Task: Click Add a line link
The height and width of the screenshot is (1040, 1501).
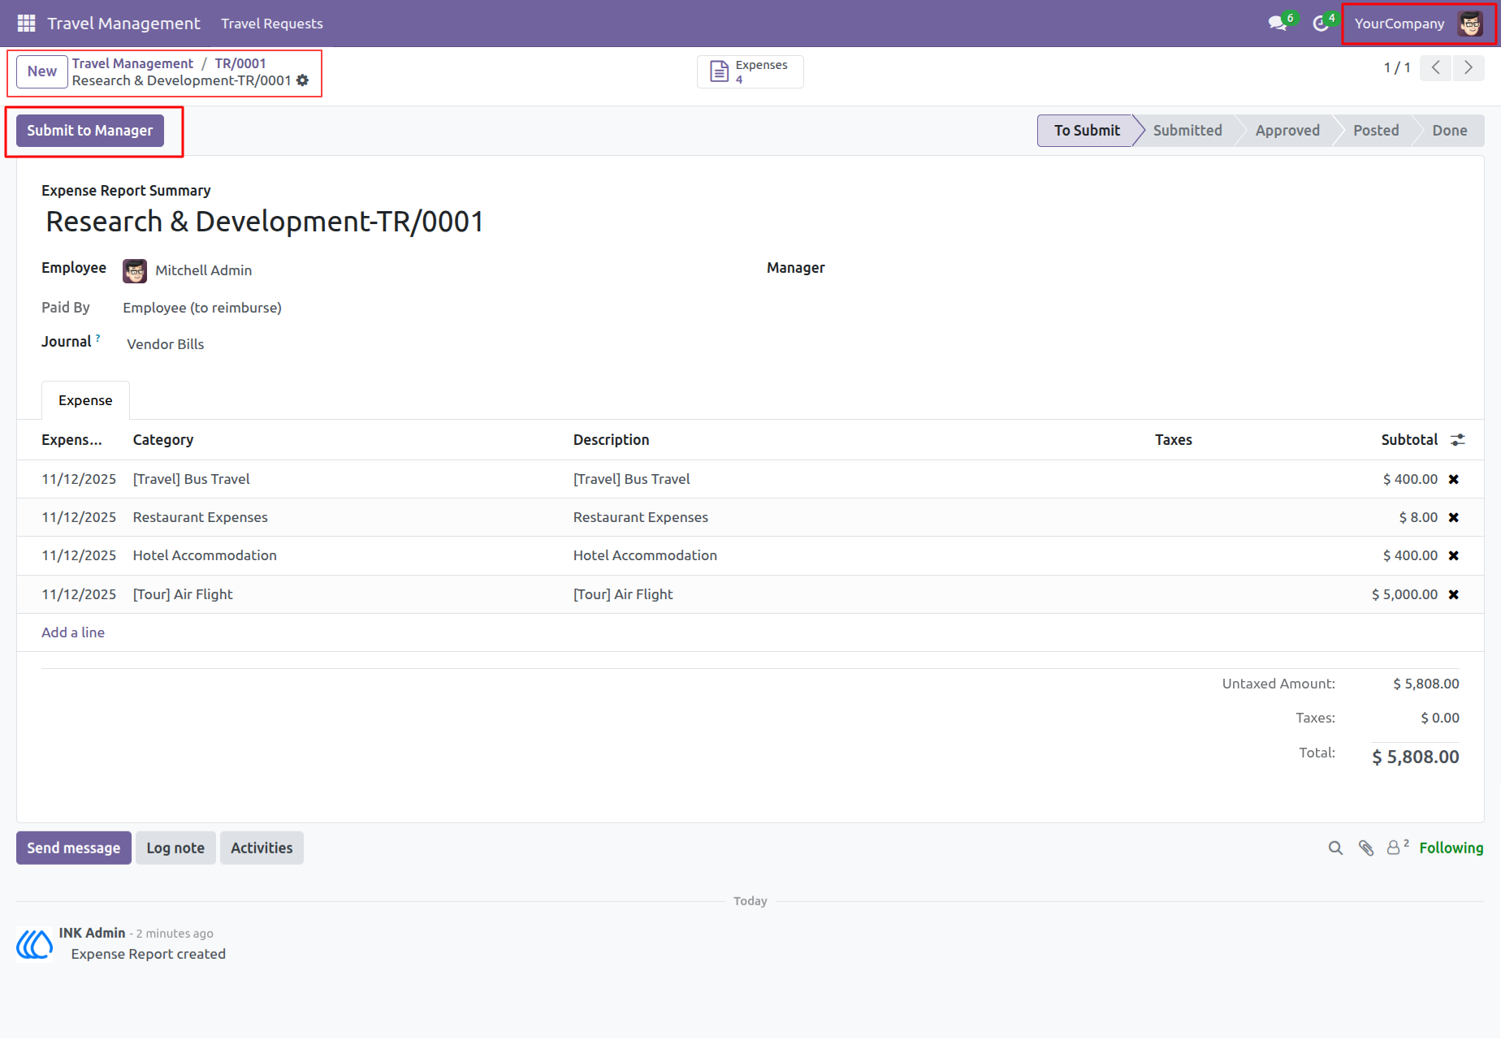Action: pos(73,632)
